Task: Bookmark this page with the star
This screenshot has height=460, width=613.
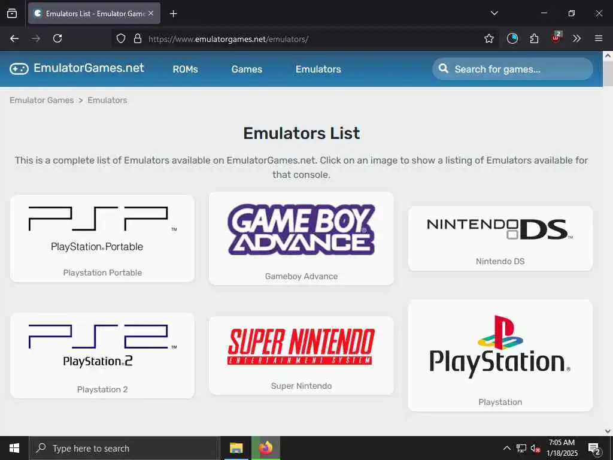Action: point(488,38)
